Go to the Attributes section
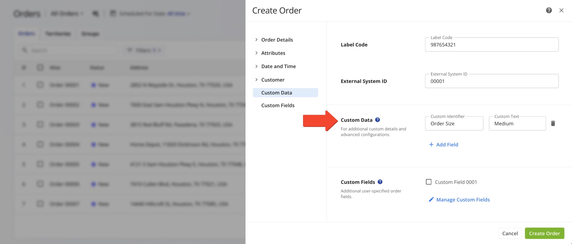Image resolution: width=572 pixels, height=244 pixels. click(273, 53)
